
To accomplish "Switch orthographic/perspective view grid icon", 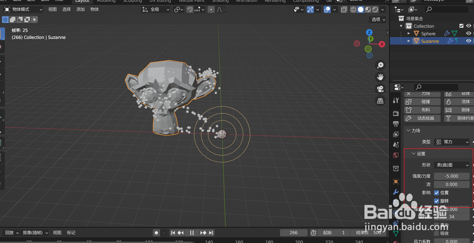I will pyautogui.click(x=380, y=101).
